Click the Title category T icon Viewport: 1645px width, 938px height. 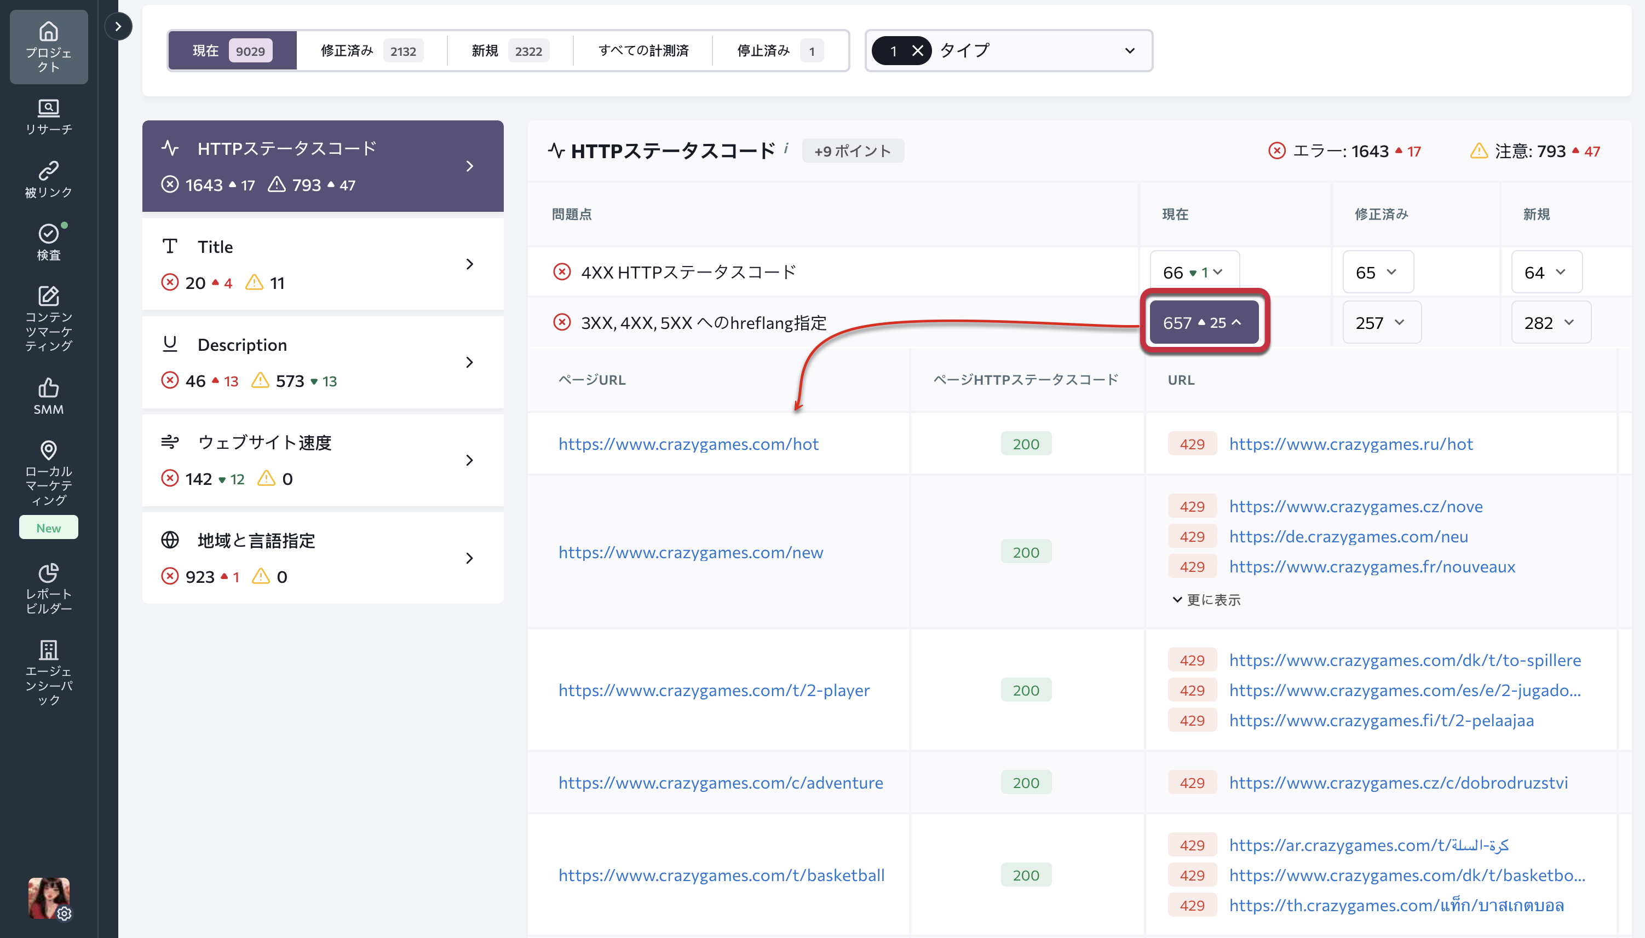170,246
